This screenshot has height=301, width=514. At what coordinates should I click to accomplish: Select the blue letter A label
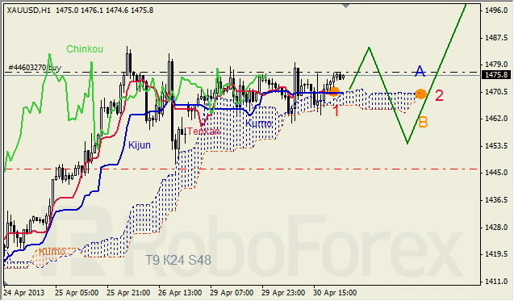(x=420, y=71)
